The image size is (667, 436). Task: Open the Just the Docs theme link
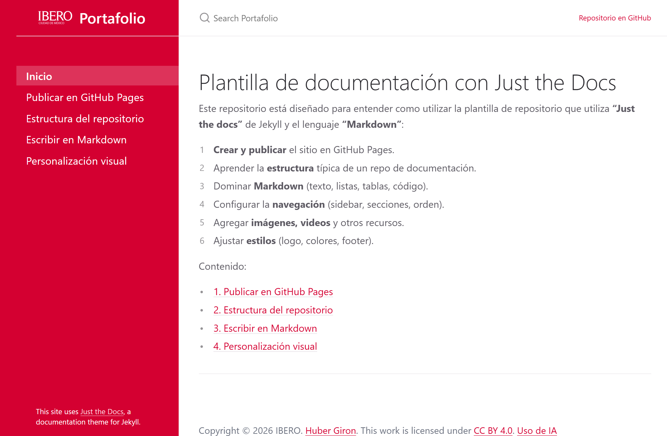[102, 412]
